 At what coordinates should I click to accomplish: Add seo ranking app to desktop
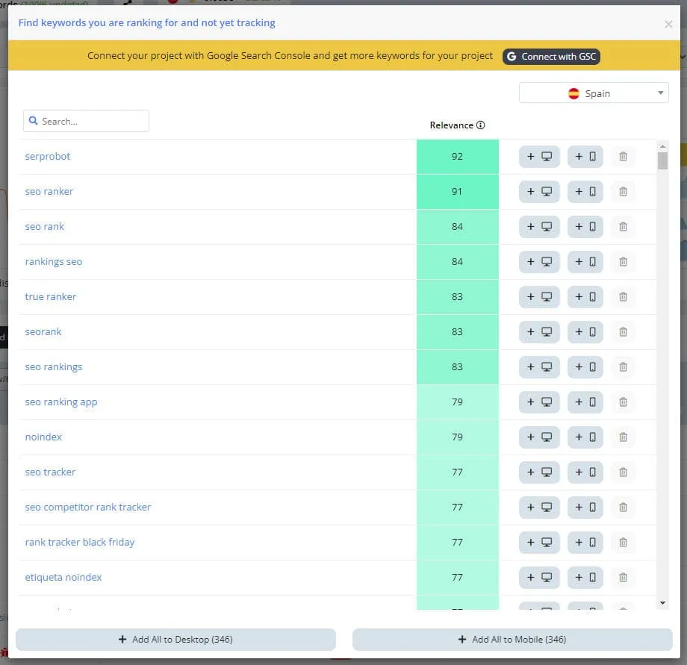539,402
